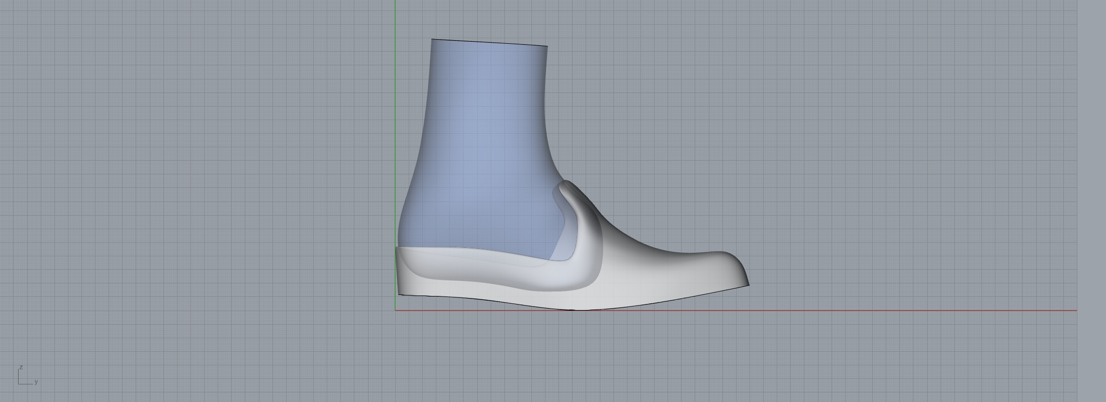Select the black top edge of the leg
The image size is (1106, 402).
click(489, 42)
